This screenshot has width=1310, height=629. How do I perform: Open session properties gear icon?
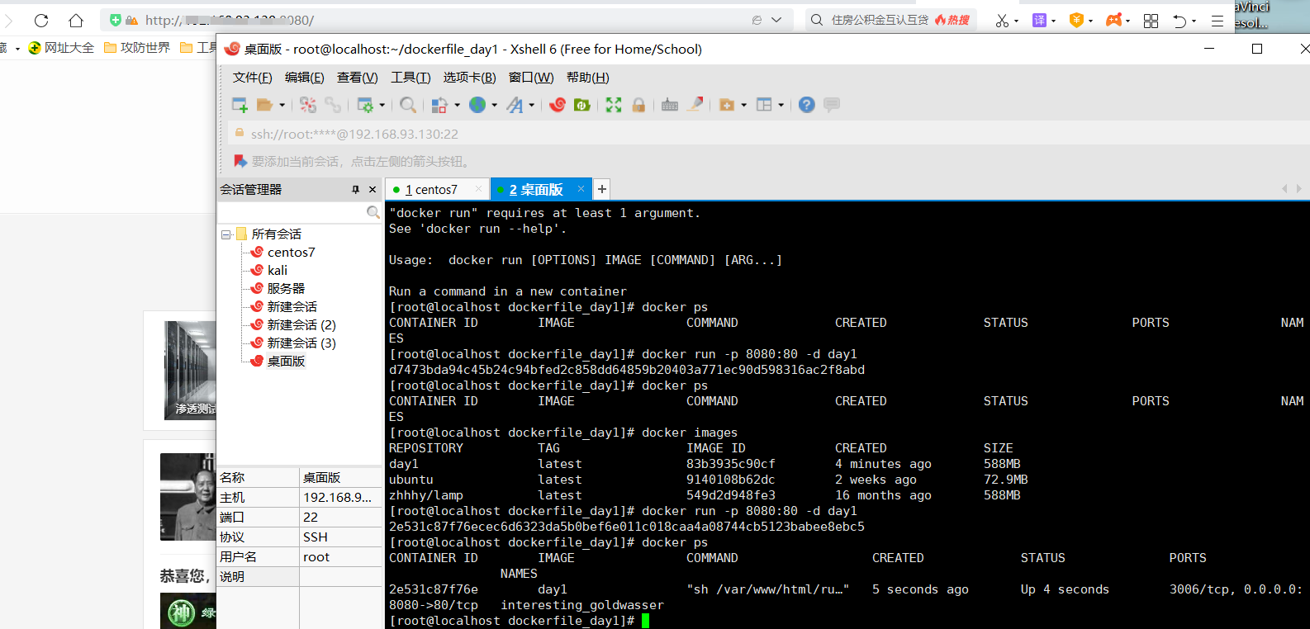(365, 105)
